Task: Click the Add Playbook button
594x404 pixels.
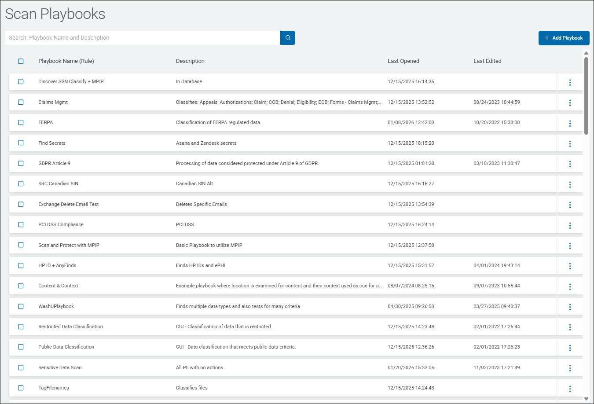Action: point(564,38)
